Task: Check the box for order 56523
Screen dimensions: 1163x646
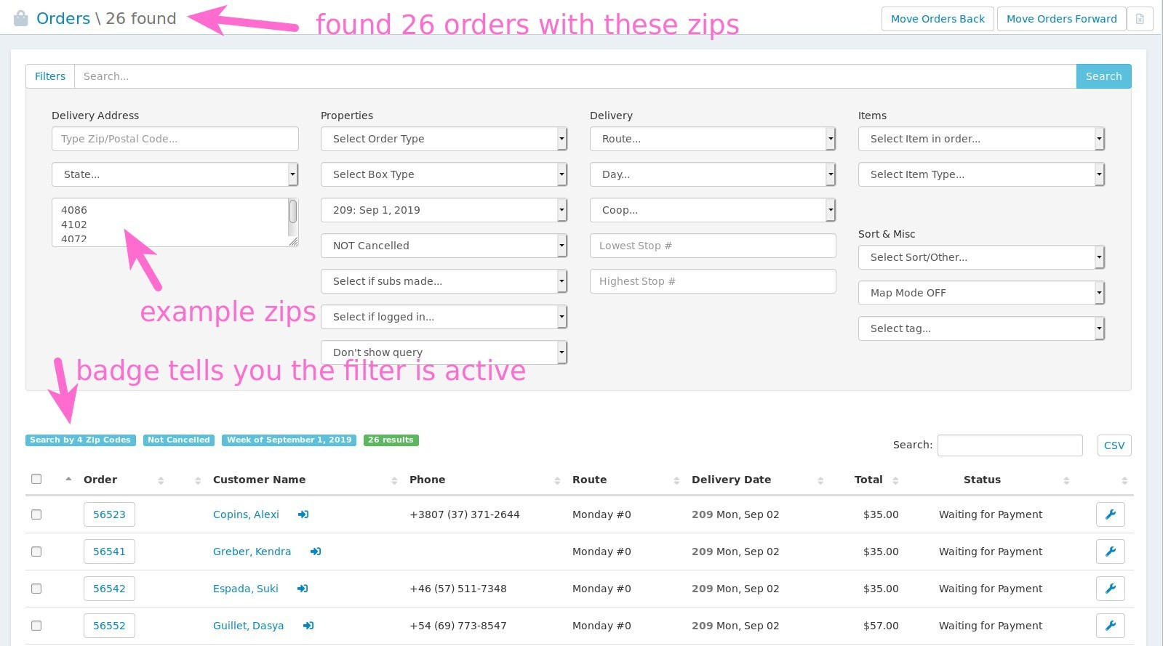Action: (x=36, y=514)
